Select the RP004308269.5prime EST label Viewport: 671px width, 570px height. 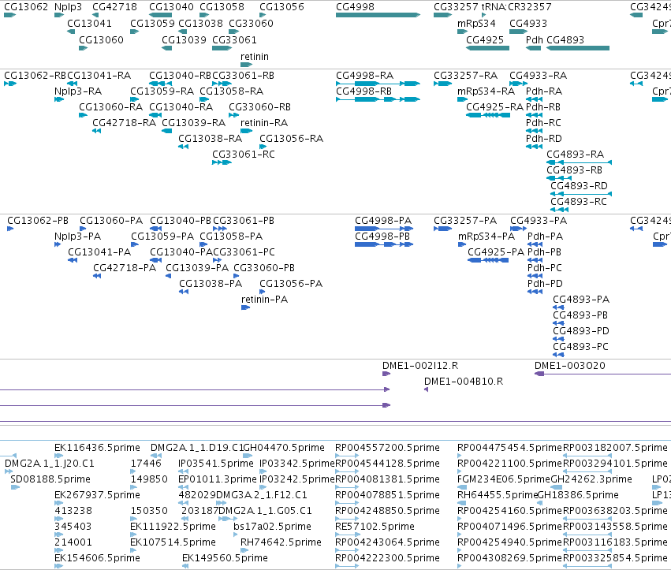pyautogui.click(x=509, y=558)
